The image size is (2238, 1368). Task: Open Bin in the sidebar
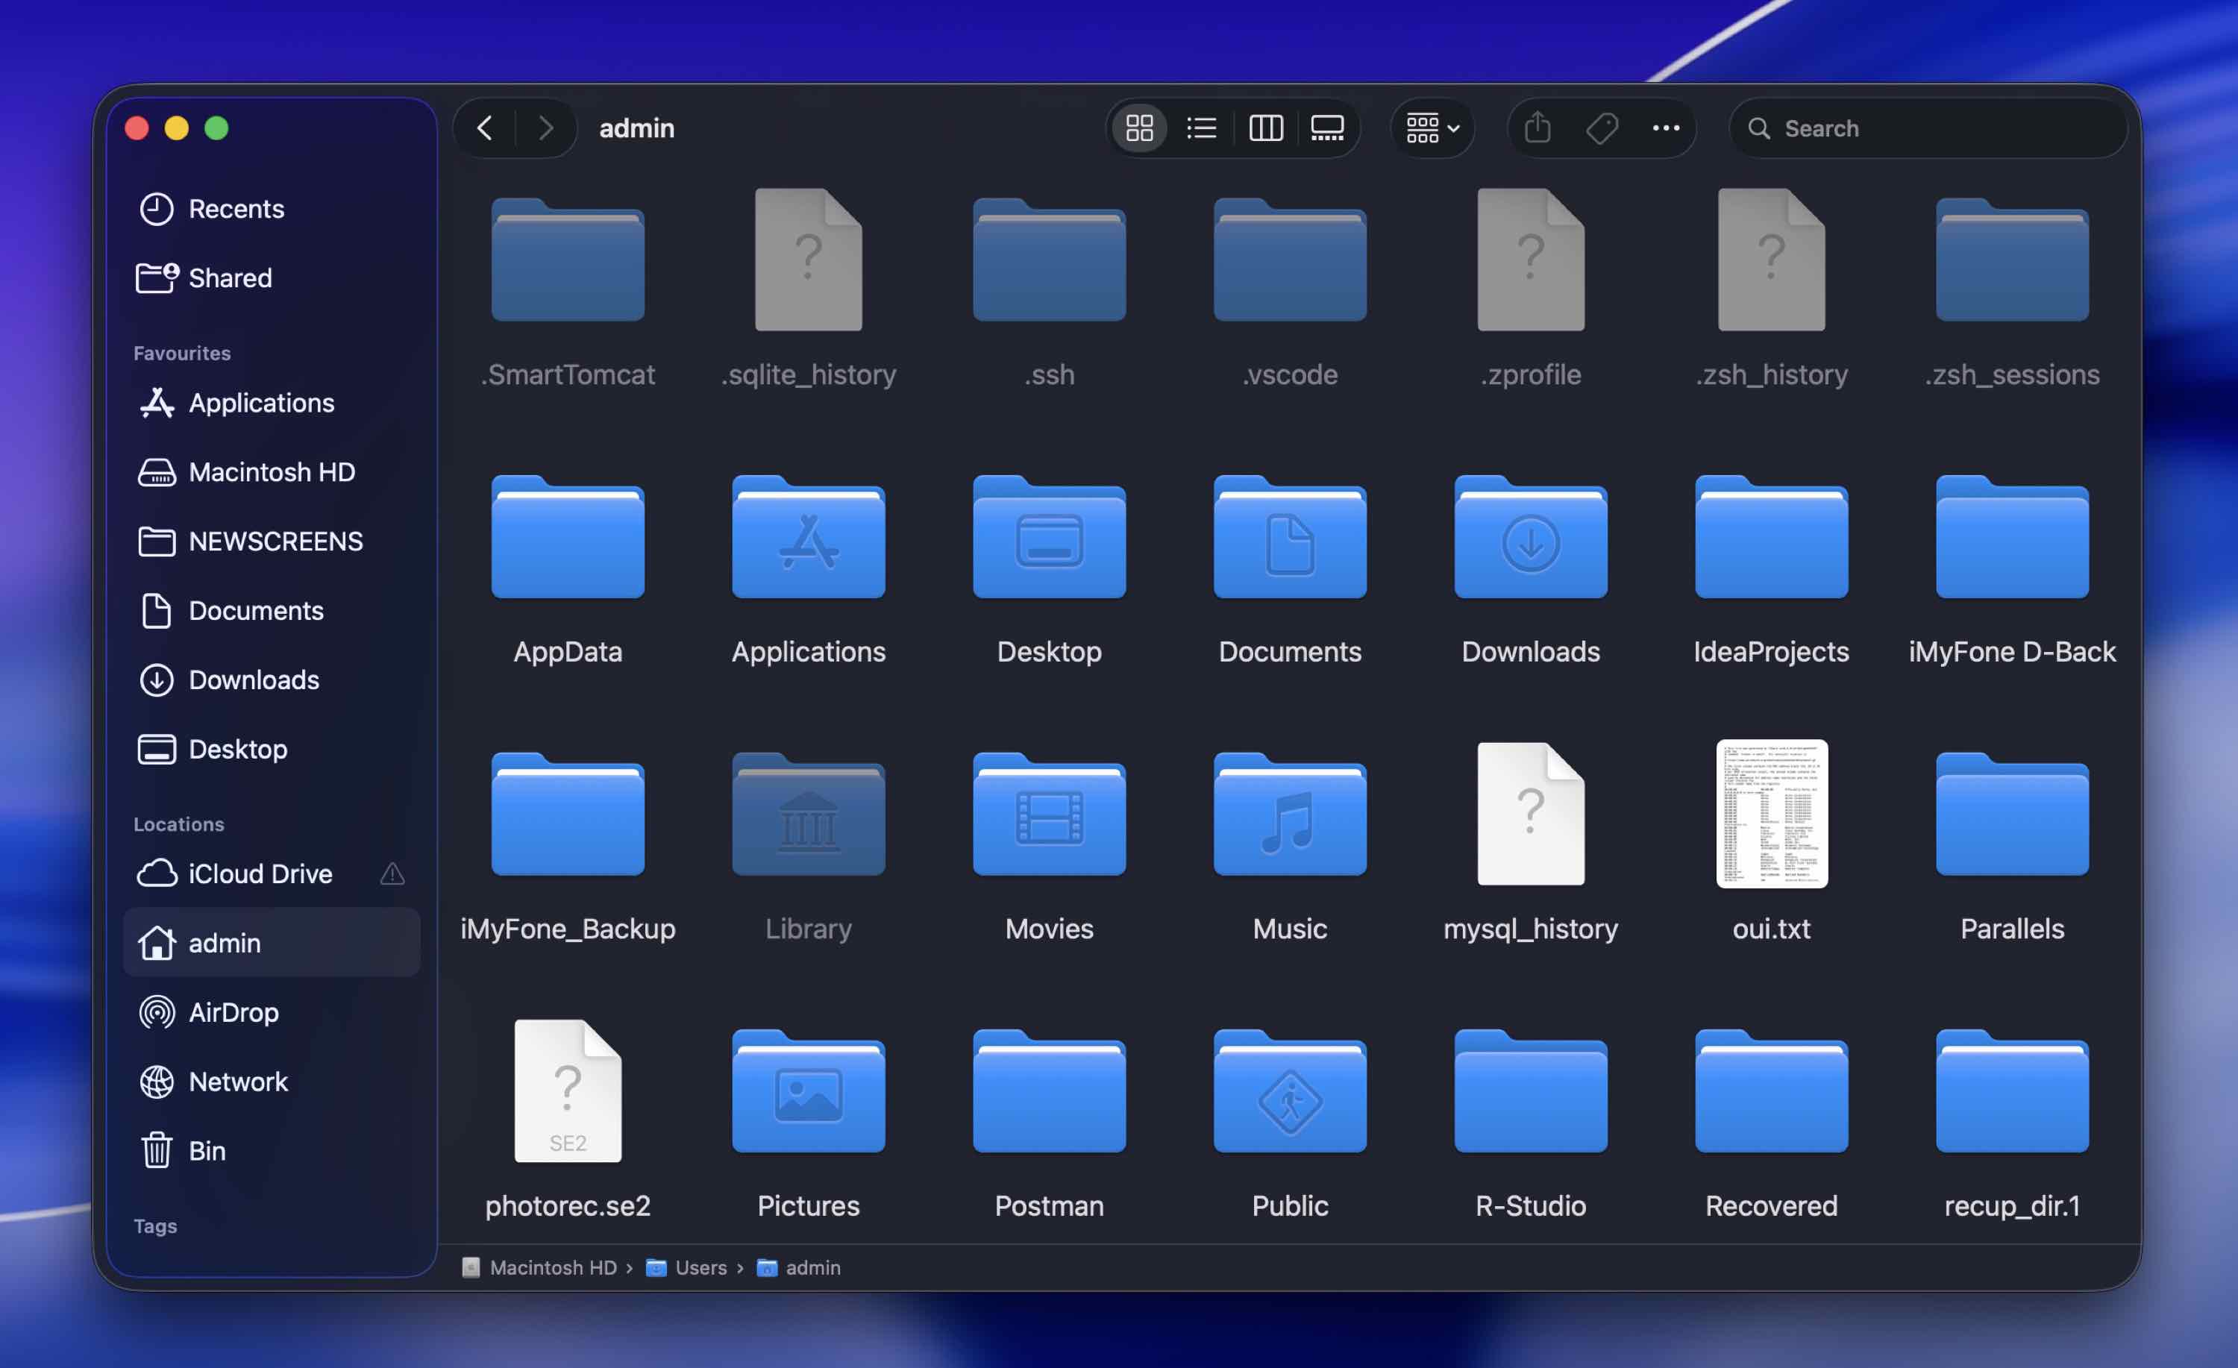tap(271, 1151)
